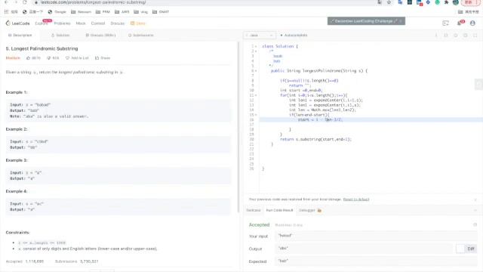Open the PRM bookmarks folder
Image resolution: width=483 pixels, height=272 pixels.
(x=103, y=12)
